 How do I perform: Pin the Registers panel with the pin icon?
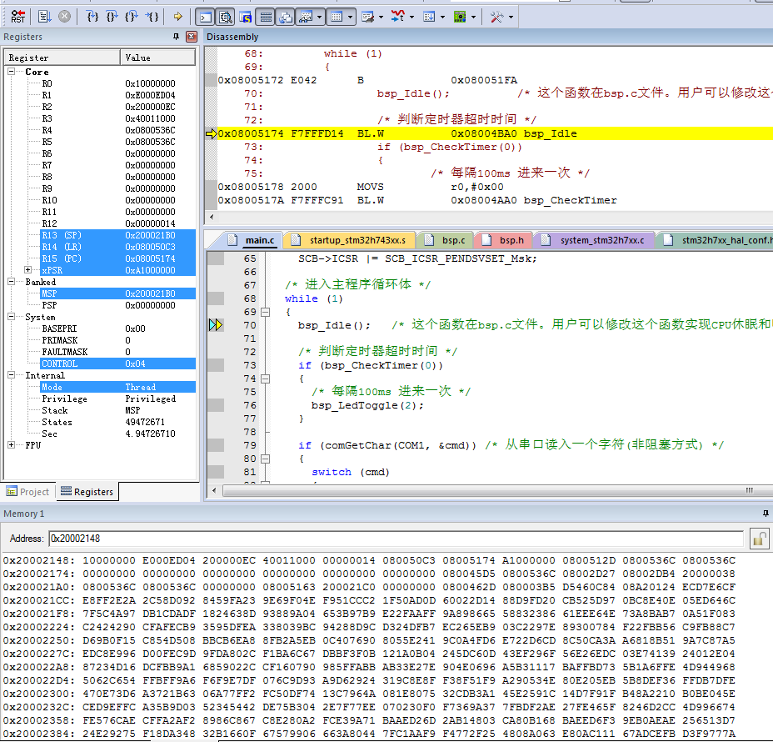click(x=176, y=37)
